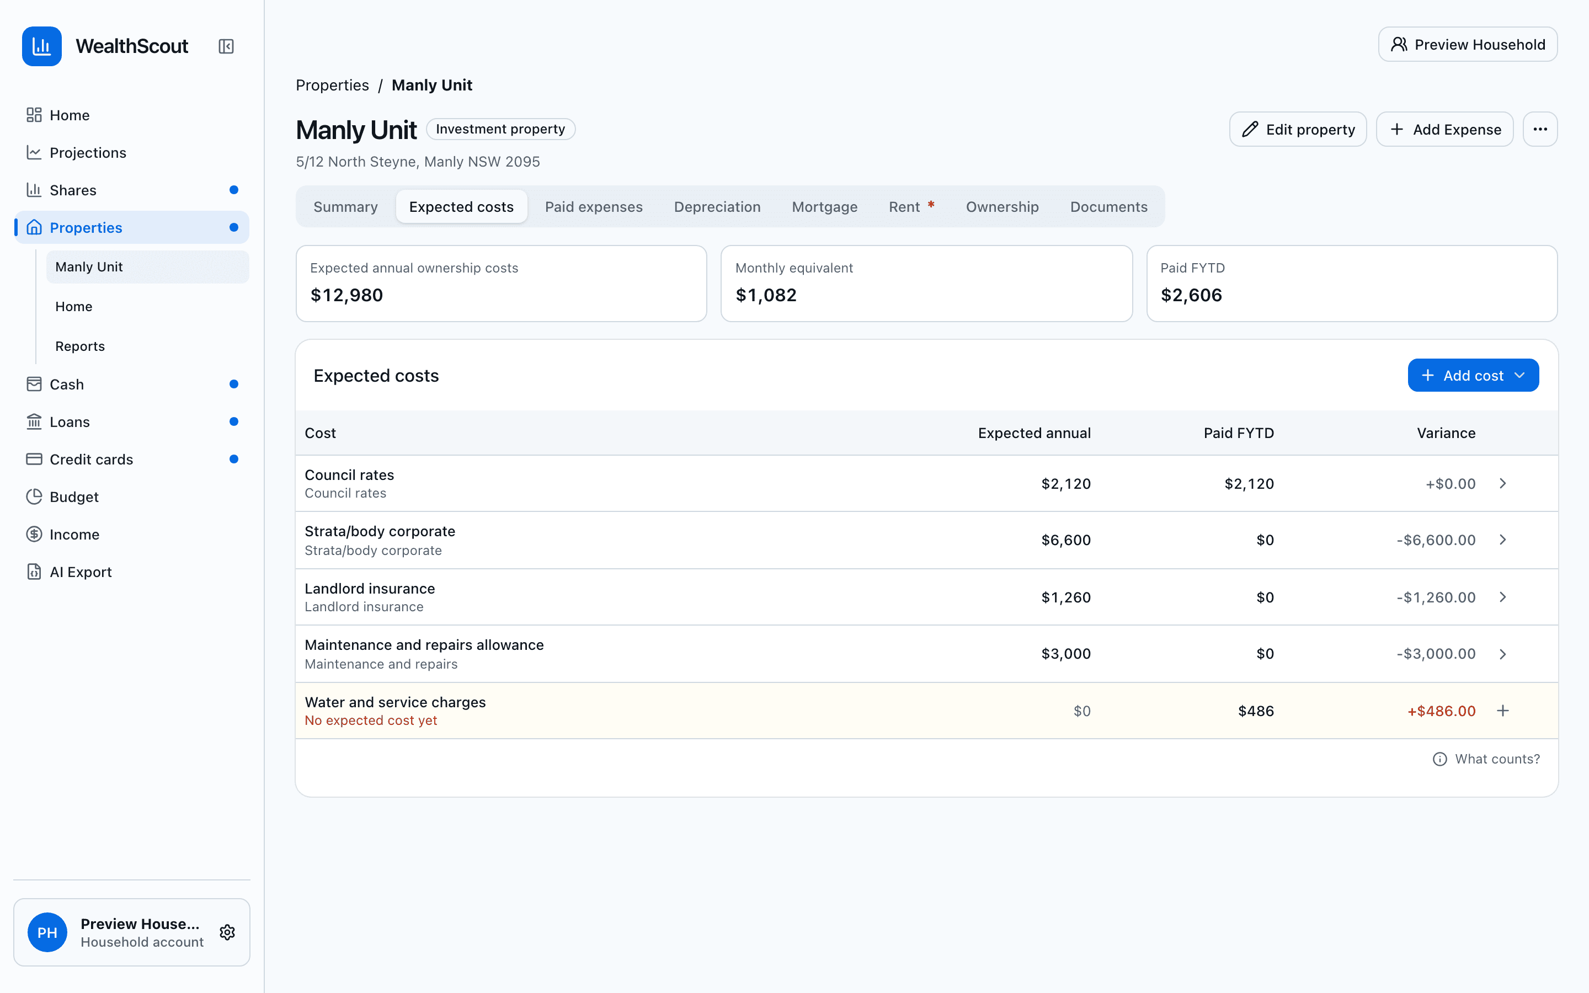Screen dimensions: 1589x993
Task: Open the three-dots more options menu
Action: [x=1540, y=130]
